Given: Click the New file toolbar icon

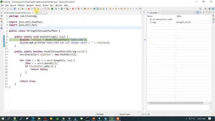Looking at the screenshot, I should pyautogui.click(x=2, y=9).
